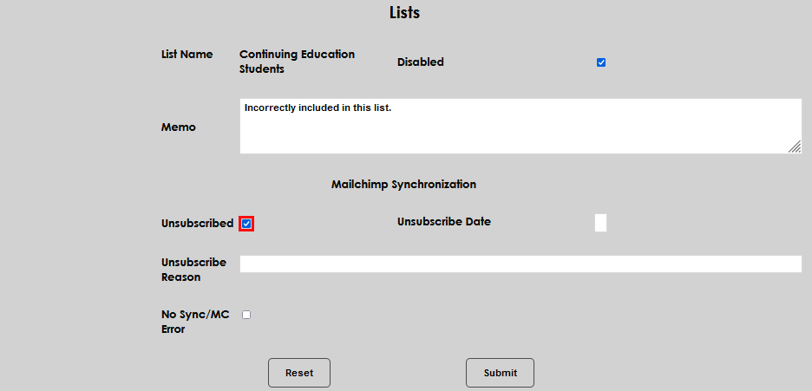
Task: Focus the Unsubscribe Date field
Action: pyautogui.click(x=600, y=223)
